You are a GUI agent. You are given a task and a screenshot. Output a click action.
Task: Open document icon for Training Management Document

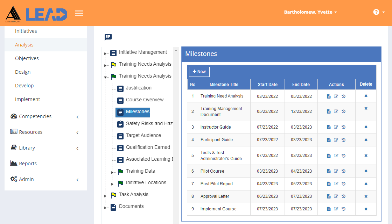coord(329,111)
